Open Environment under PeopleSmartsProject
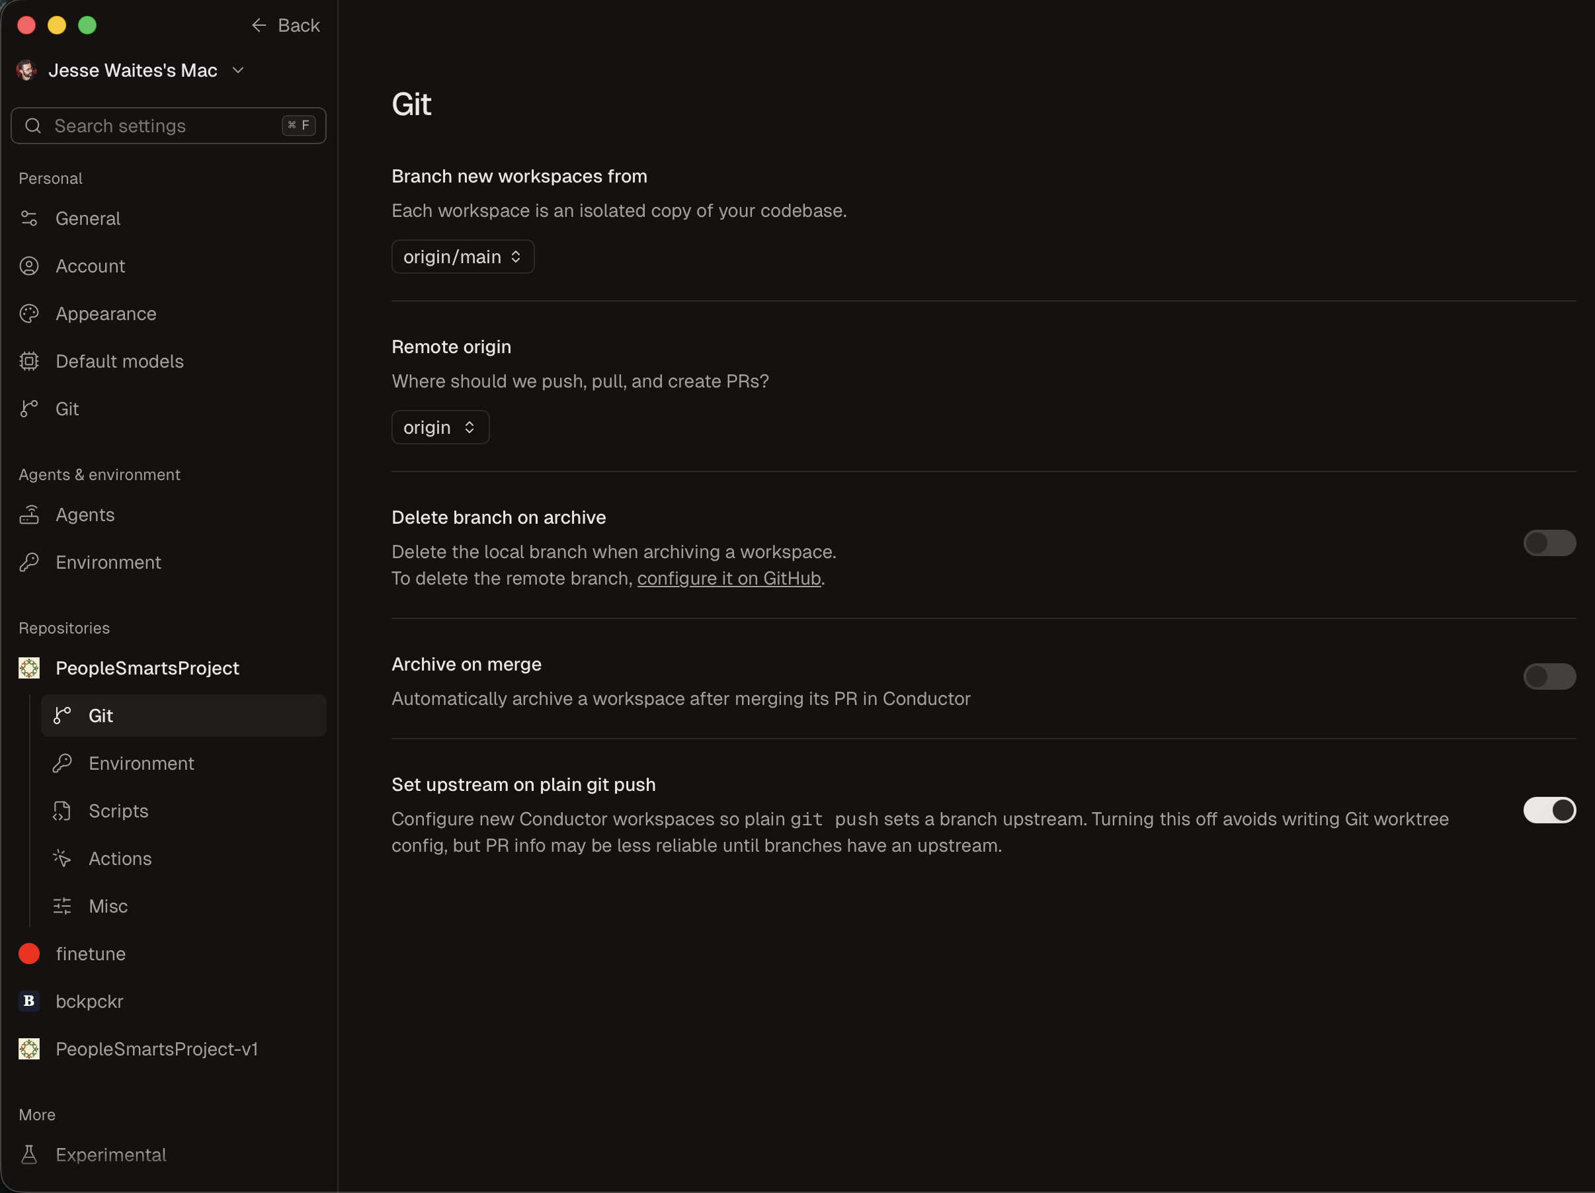The height and width of the screenshot is (1193, 1595). pos(183,763)
